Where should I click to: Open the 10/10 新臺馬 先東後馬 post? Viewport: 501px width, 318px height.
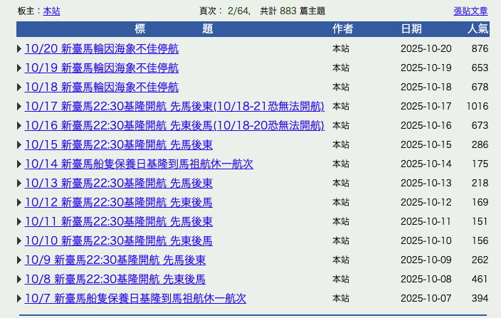click(x=118, y=241)
